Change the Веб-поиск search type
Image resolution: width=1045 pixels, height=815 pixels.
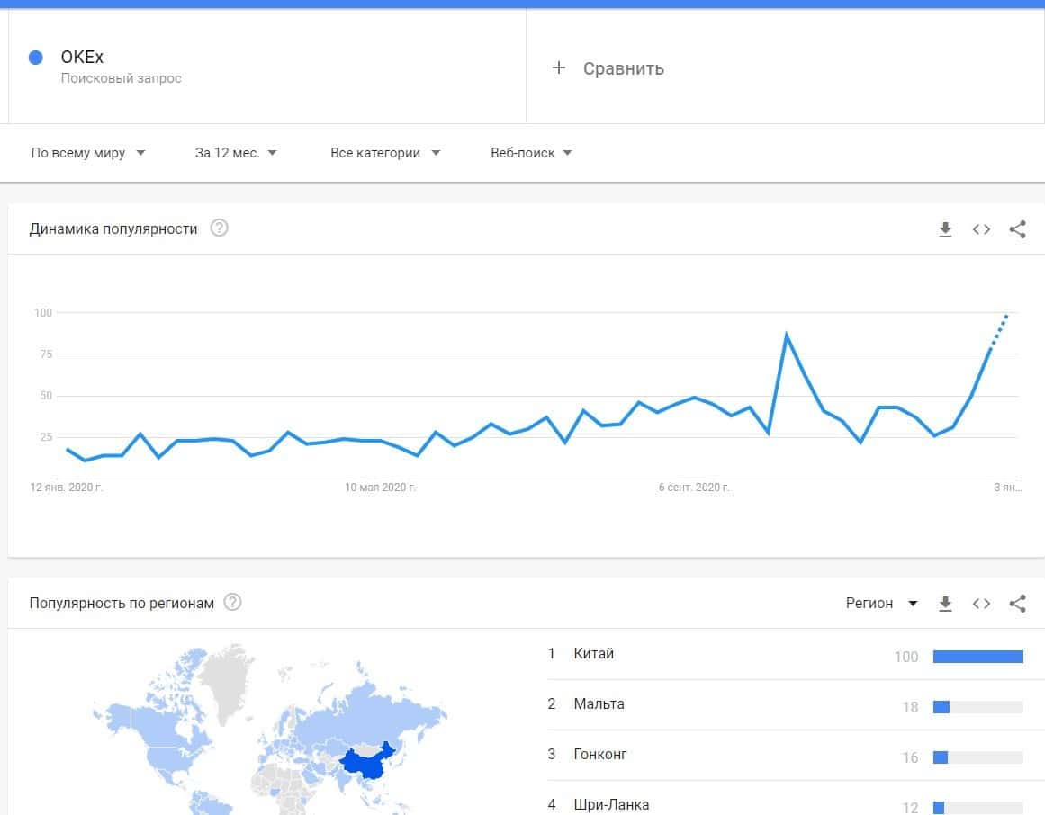[x=531, y=153]
